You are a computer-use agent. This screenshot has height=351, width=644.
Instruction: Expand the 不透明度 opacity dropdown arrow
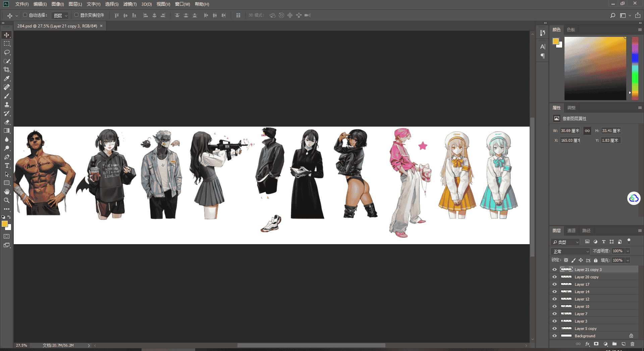point(628,251)
